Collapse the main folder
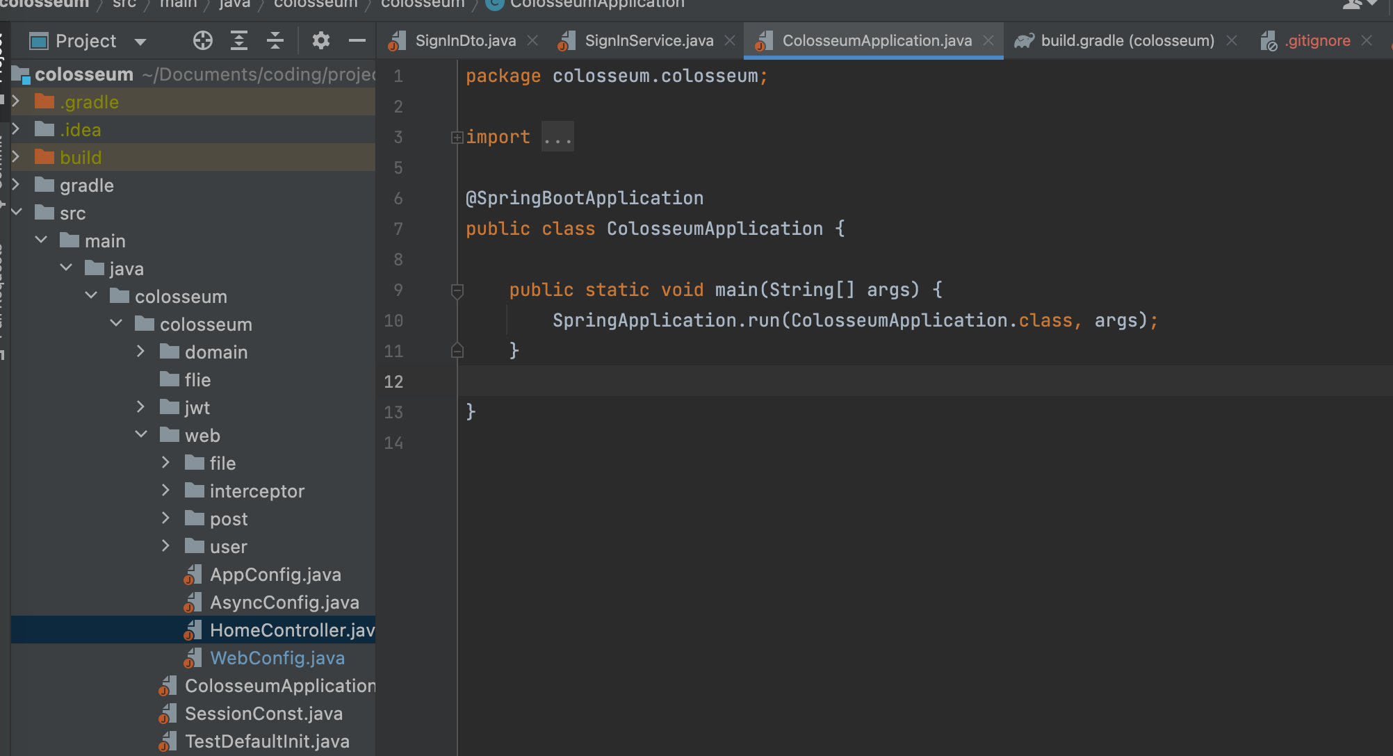 [41, 240]
